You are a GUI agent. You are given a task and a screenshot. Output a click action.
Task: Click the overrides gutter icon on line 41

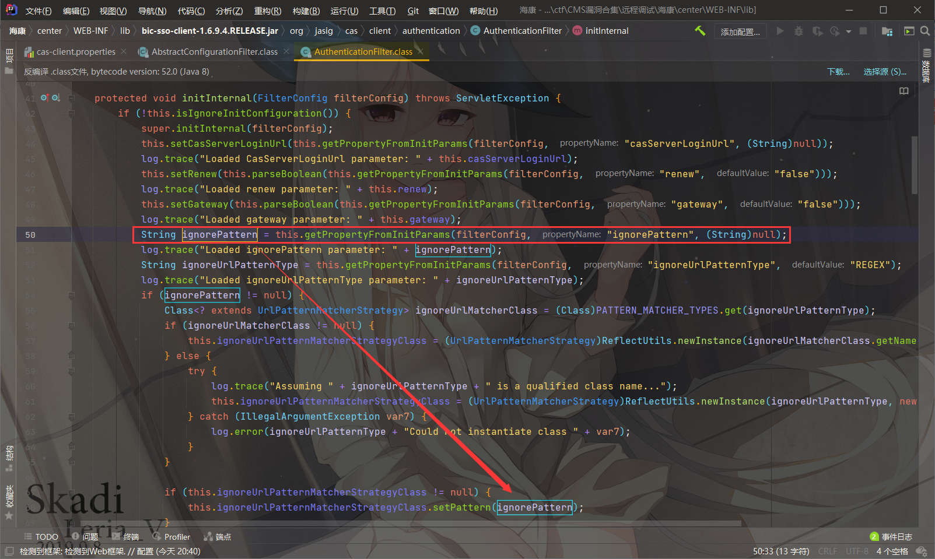44,98
